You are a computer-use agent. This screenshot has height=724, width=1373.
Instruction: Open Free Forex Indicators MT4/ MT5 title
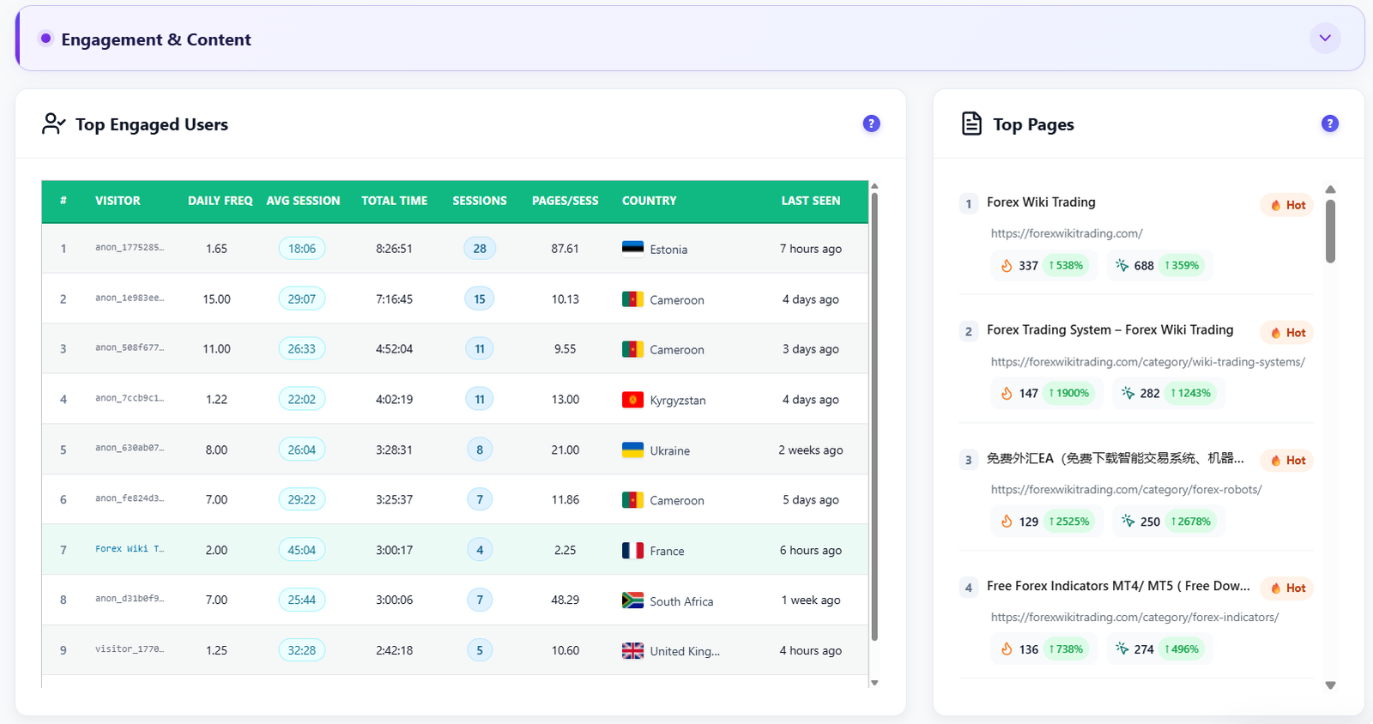[1118, 586]
